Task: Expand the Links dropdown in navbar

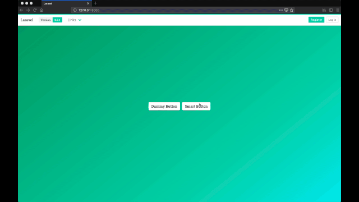Action: pyautogui.click(x=75, y=20)
